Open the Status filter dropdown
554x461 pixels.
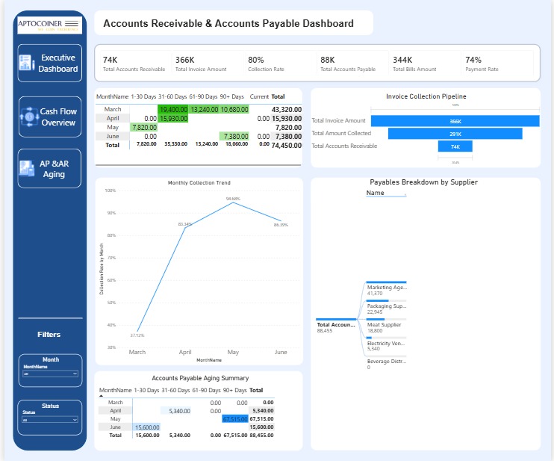tap(50, 420)
